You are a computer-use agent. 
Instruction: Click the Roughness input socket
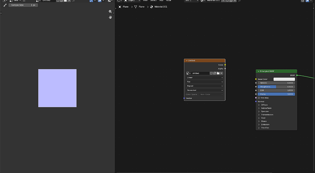tap(256, 86)
